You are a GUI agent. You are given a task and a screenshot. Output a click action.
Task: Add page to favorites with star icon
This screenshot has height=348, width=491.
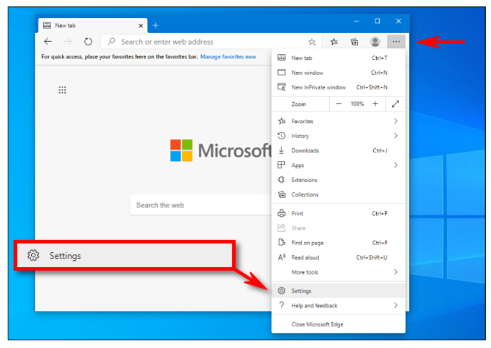[312, 42]
